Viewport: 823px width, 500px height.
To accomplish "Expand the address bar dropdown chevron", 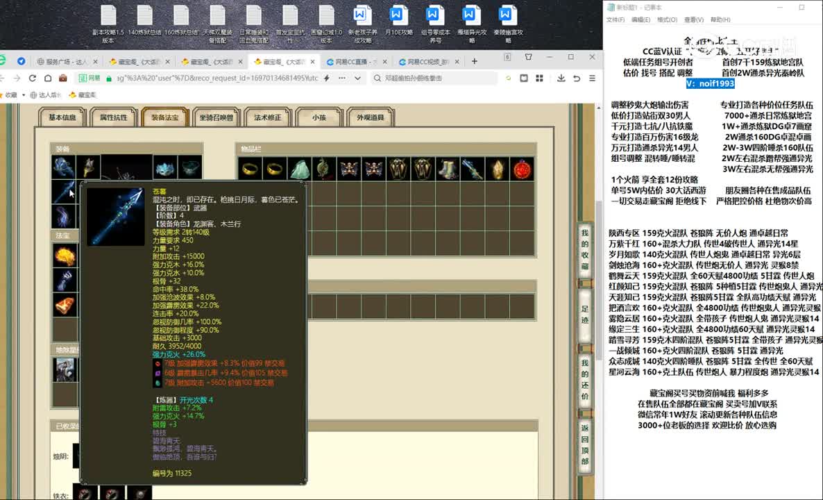I will coord(357,78).
